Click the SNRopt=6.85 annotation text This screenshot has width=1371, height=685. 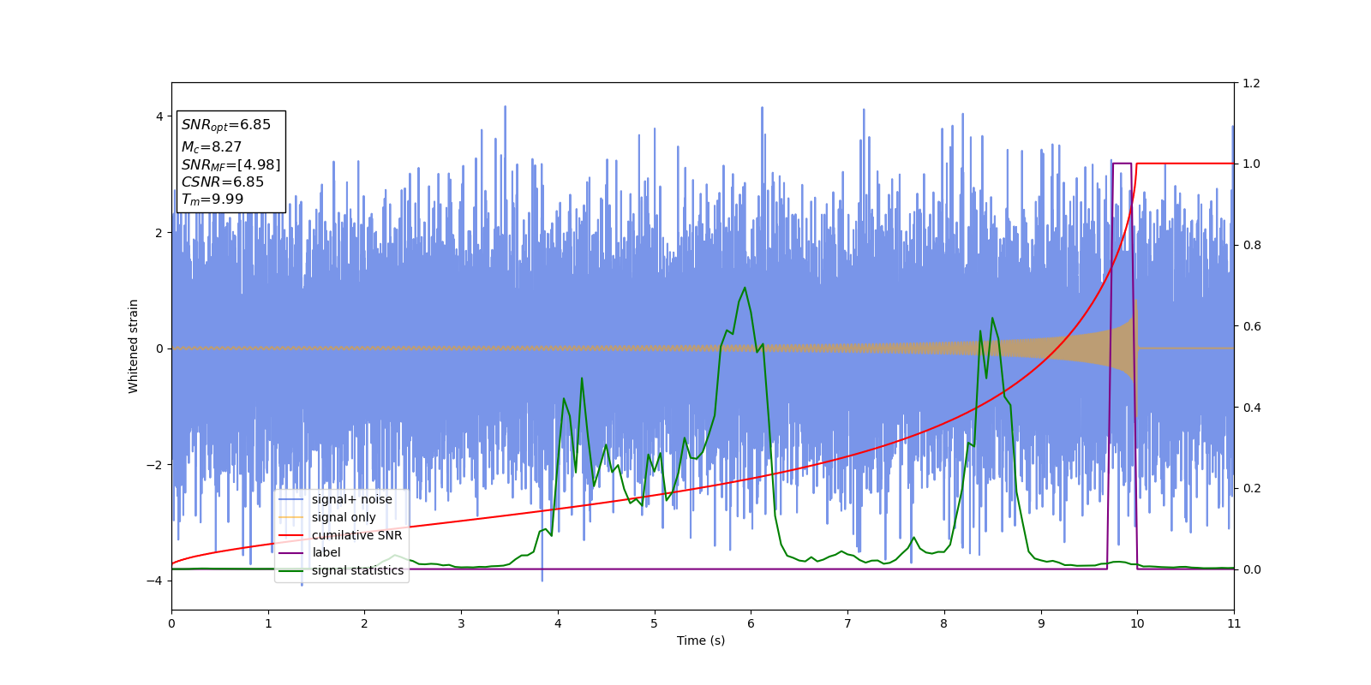225,125
